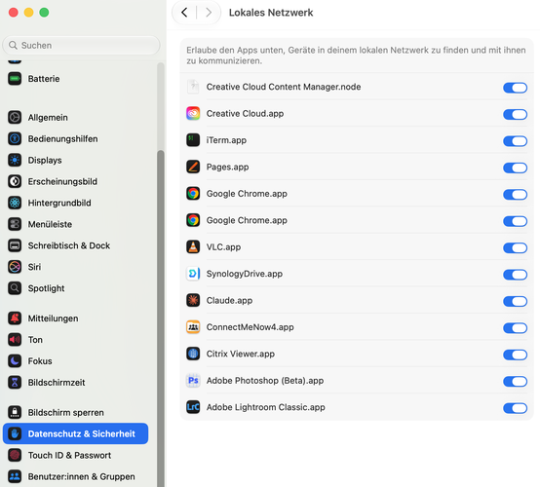Click the Menüleiste icon
This screenshot has height=487, width=540.
pos(15,224)
